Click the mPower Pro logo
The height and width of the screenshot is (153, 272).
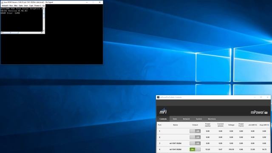point(259,112)
